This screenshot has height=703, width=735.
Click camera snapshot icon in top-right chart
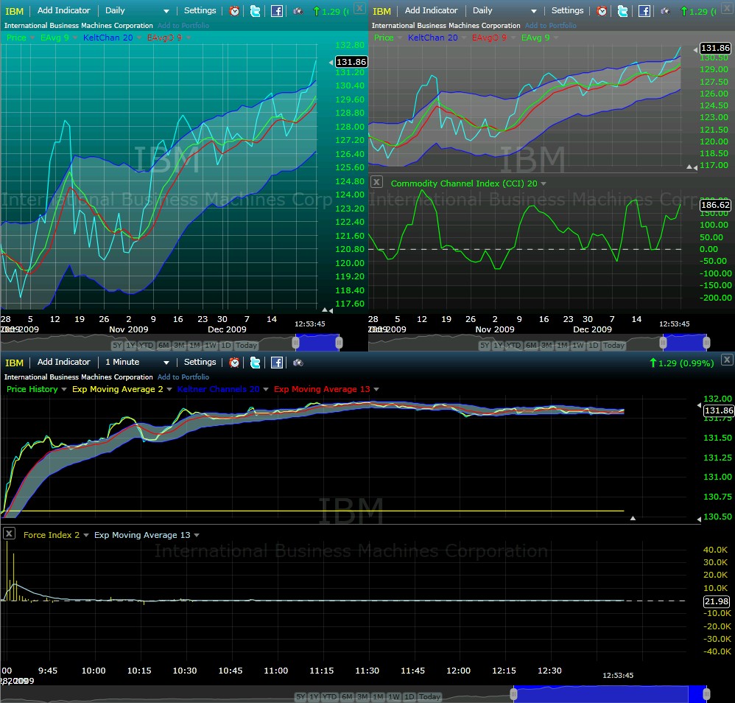pyautogui.click(x=666, y=11)
